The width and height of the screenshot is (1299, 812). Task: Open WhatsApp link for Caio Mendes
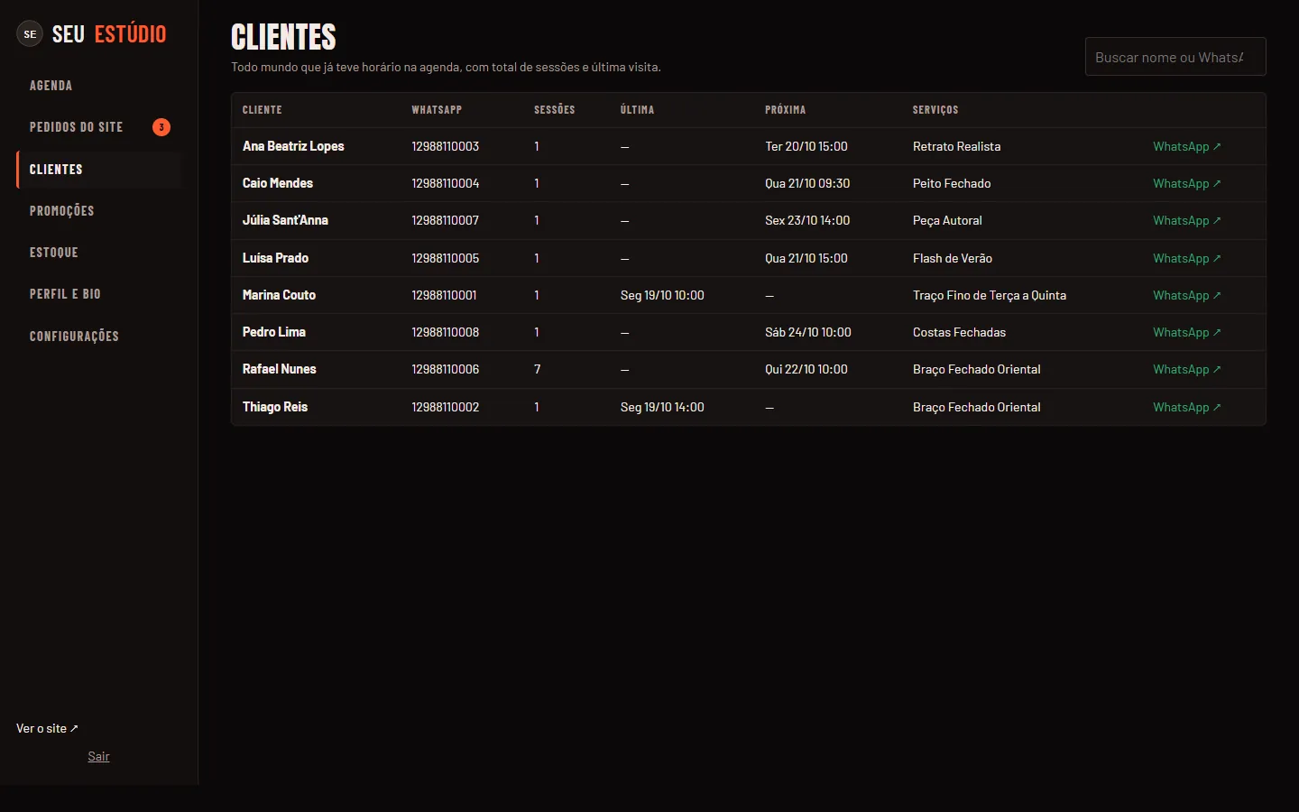click(x=1186, y=183)
